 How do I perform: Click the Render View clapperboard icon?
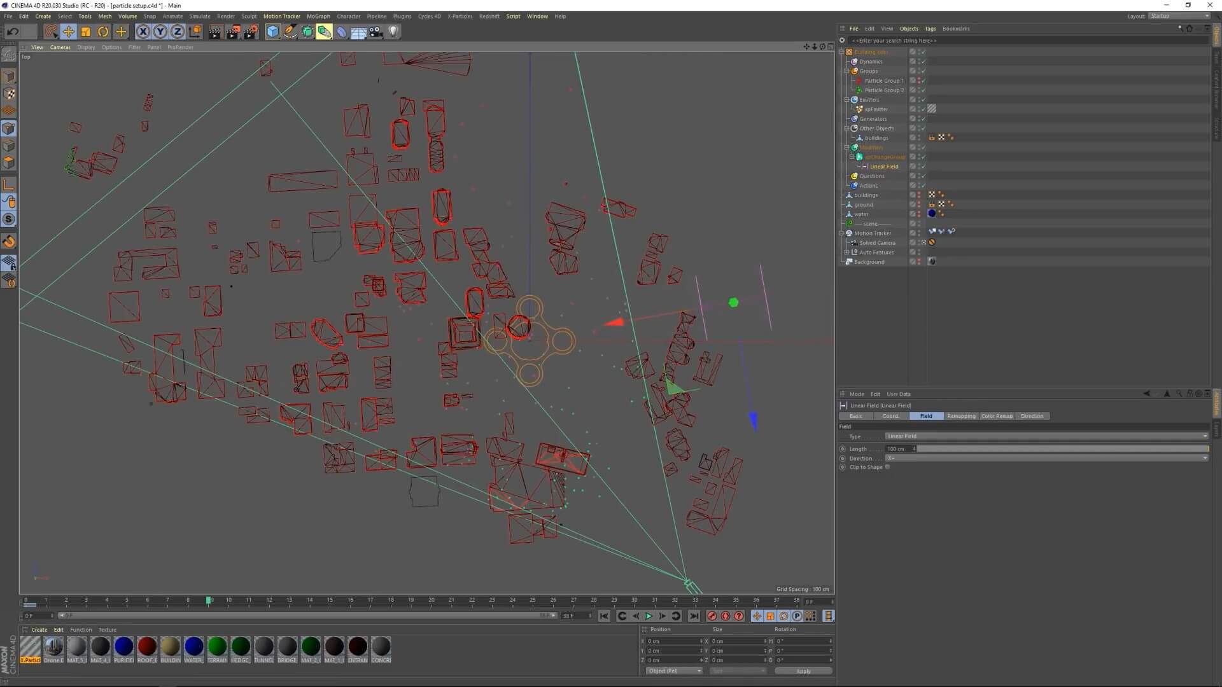tap(214, 32)
